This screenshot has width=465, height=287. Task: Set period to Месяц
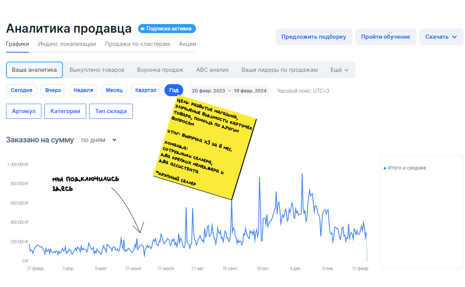pyautogui.click(x=114, y=91)
